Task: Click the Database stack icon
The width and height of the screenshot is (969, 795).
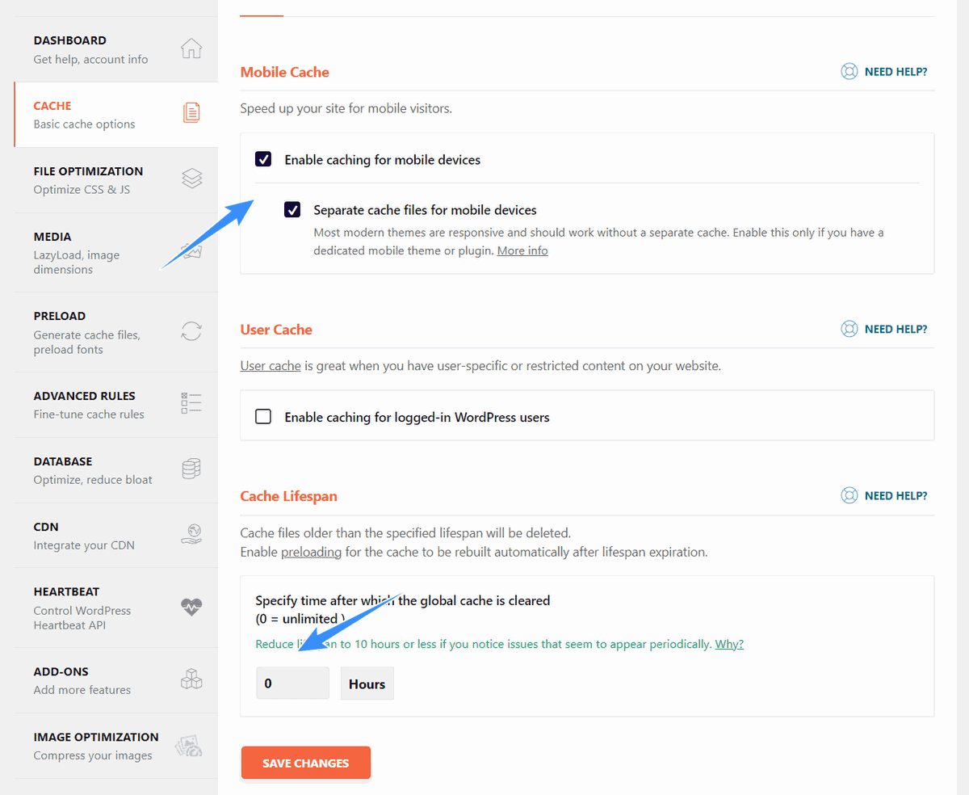Action: point(191,469)
